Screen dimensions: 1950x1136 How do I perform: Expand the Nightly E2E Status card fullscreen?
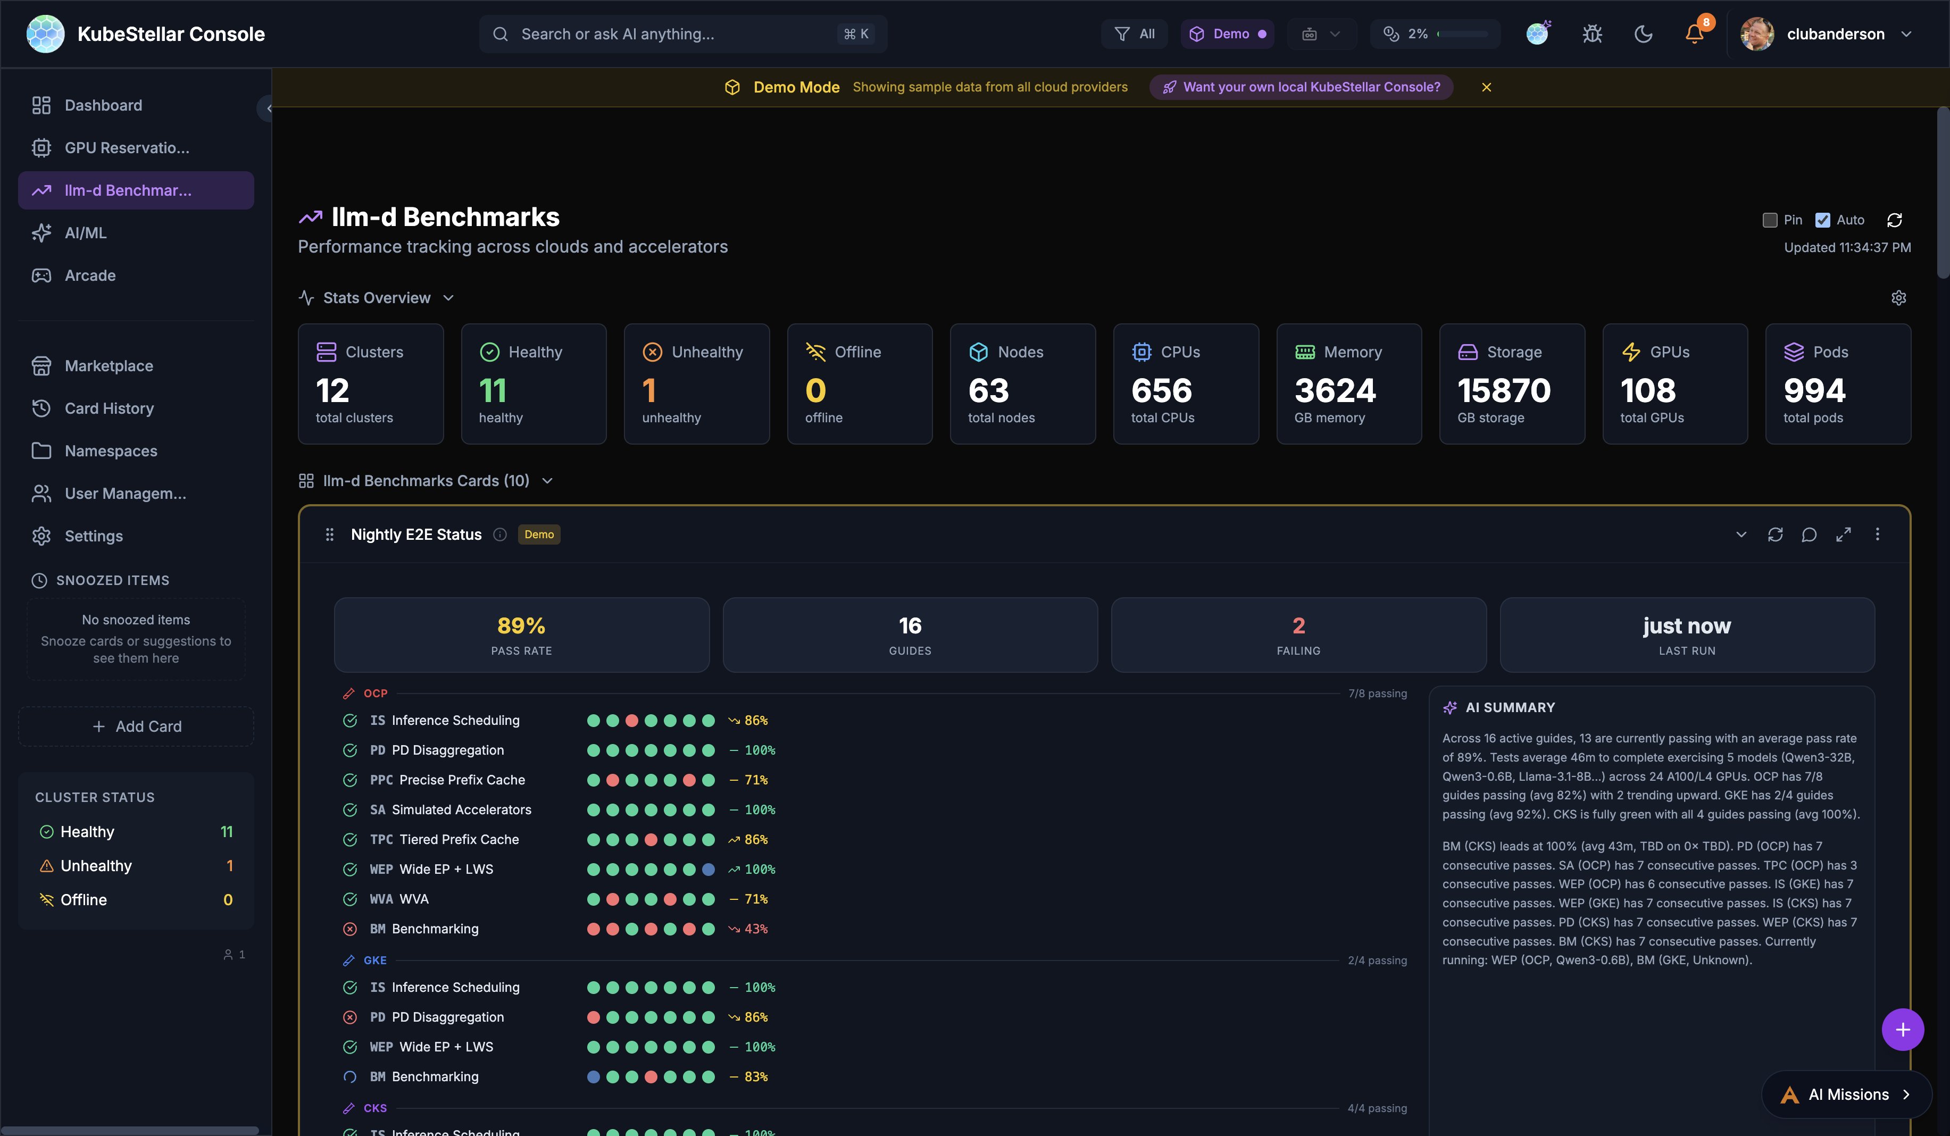(x=1843, y=534)
